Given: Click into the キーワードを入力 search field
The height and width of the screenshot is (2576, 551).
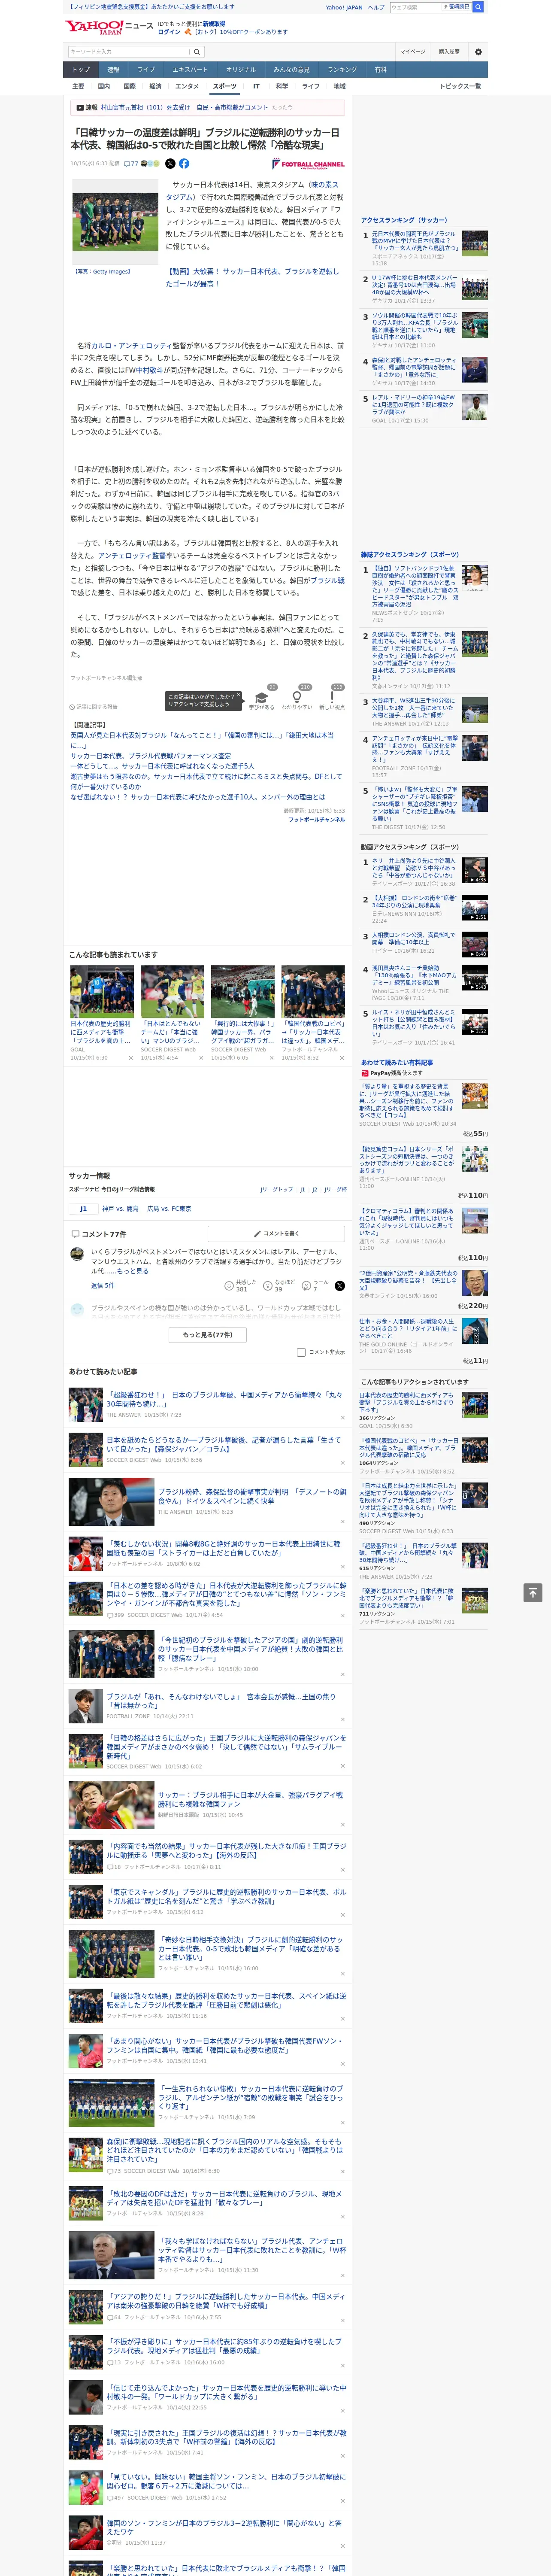Looking at the screenshot, I should [x=129, y=52].
